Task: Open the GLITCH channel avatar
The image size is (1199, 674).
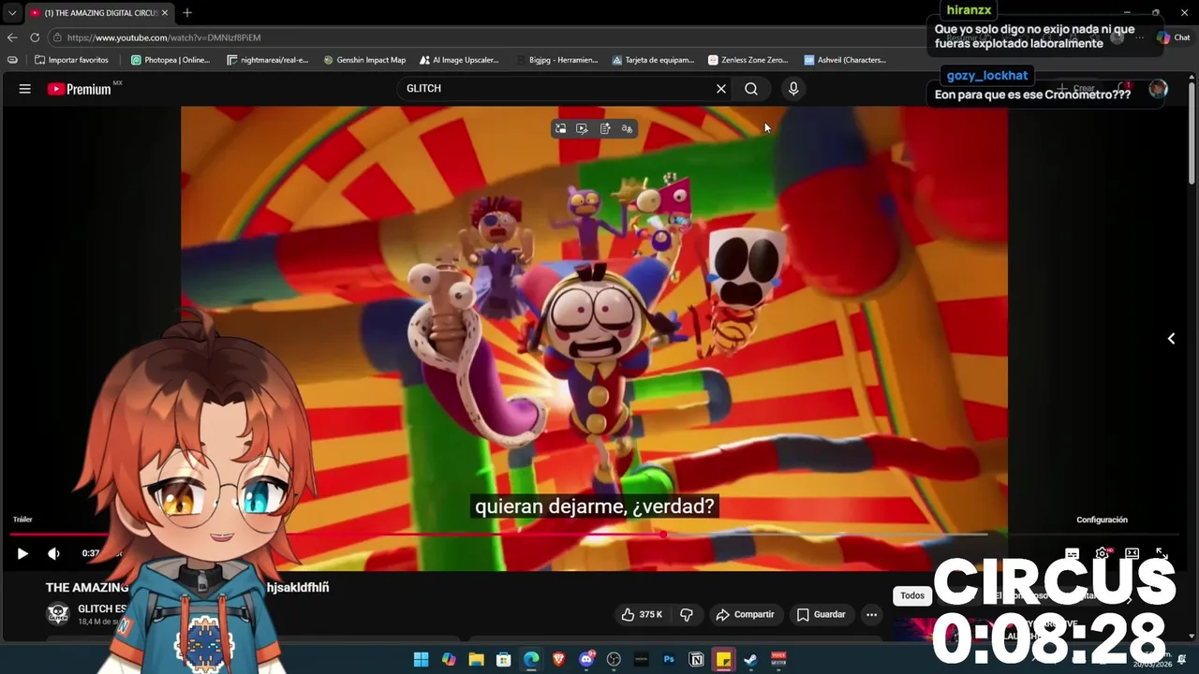Action: coord(58,615)
